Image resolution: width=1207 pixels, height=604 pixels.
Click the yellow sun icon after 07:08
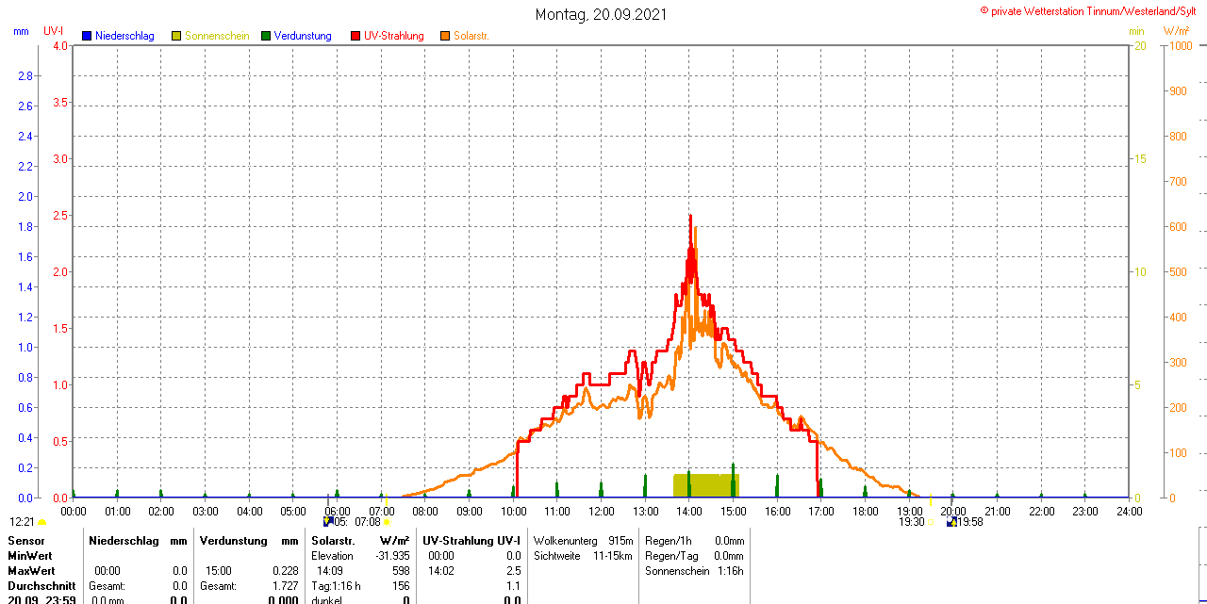tap(387, 522)
